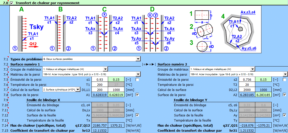This screenshot has height=133, width=288.
Task: Uncheck the A2 surface area checkbox
Action: pyautogui.click(x=285, y=95)
